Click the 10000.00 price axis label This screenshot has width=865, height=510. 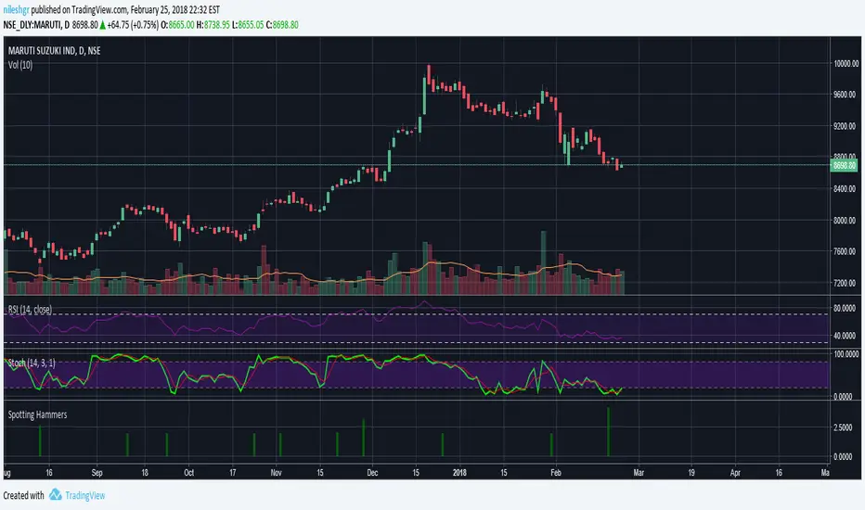click(846, 63)
